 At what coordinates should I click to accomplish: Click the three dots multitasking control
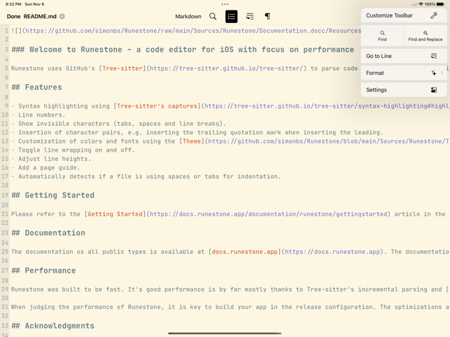pos(225,4)
